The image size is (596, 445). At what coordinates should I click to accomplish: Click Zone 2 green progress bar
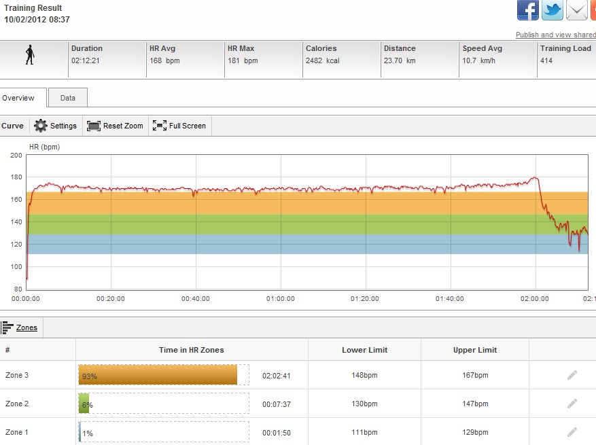(84, 404)
